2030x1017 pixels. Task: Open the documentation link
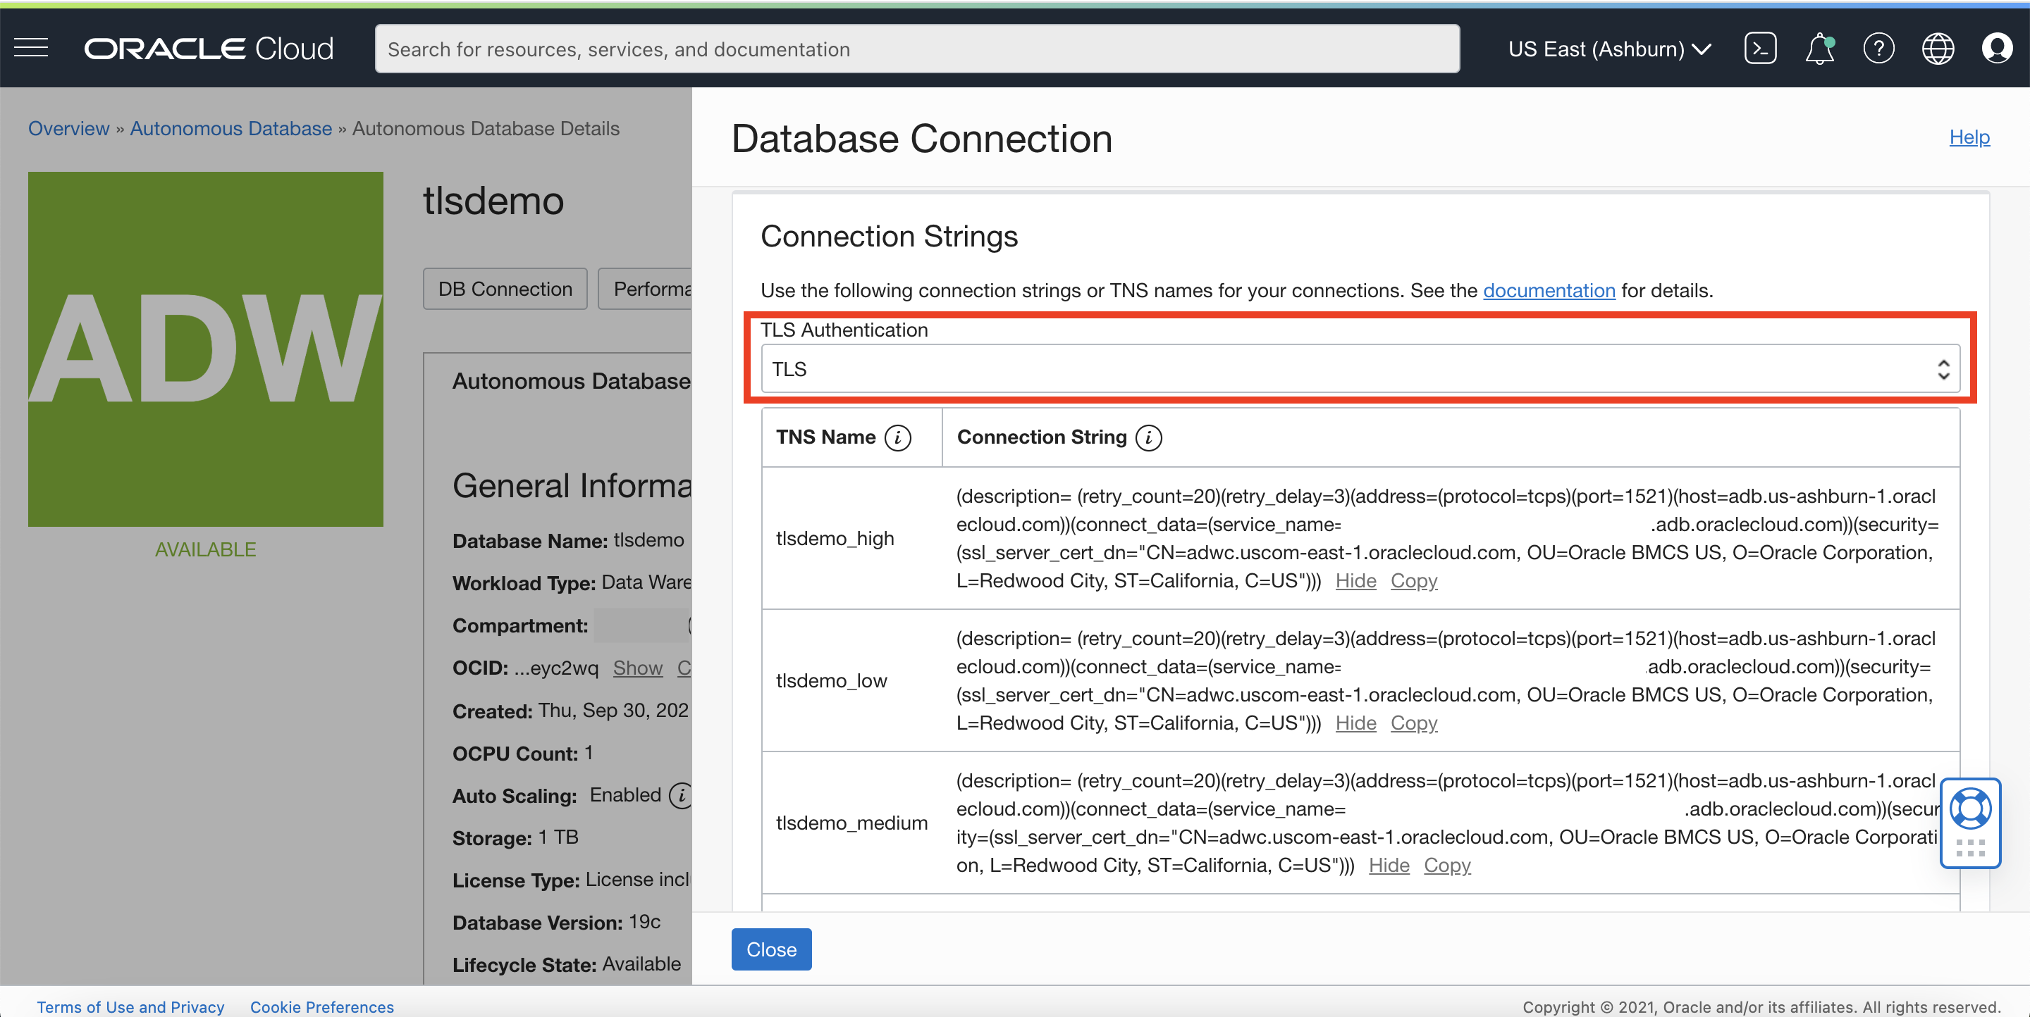[1549, 290]
